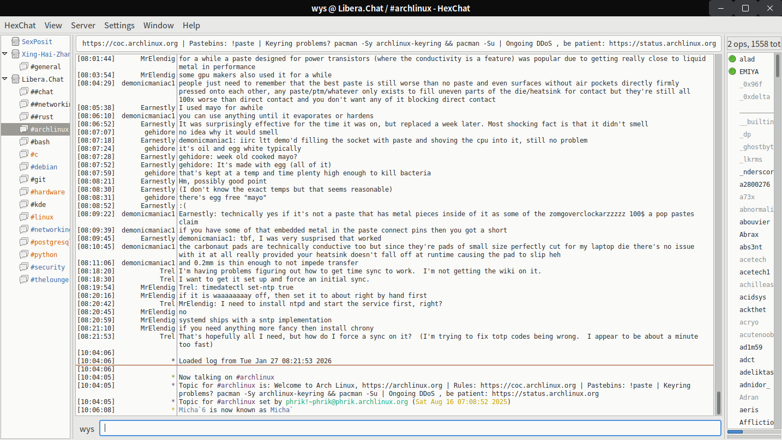This screenshot has width=782, height=440.
Task: Click the SexPosit server icon
Action: pos(15,41)
